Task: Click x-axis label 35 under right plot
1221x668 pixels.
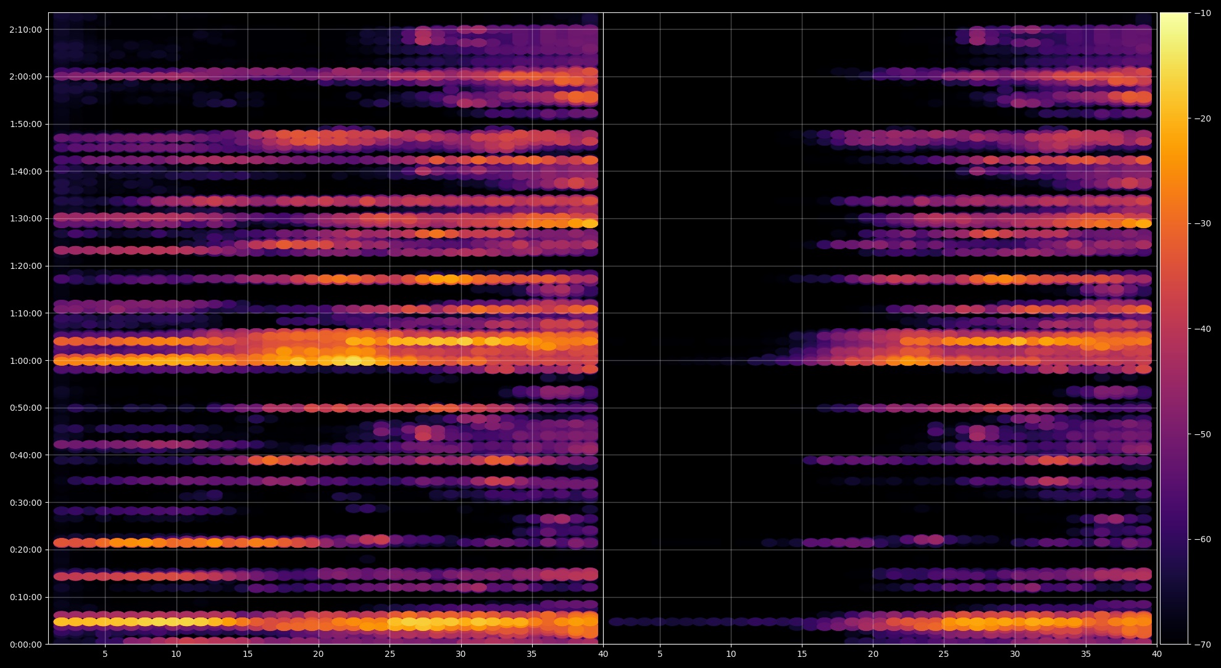Action: click(x=1086, y=654)
